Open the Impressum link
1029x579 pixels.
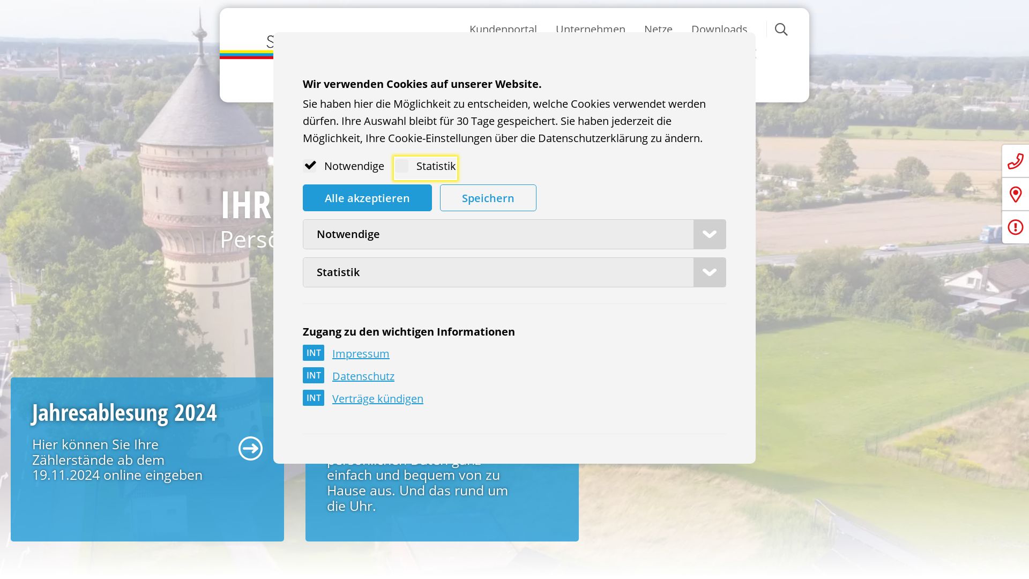pyautogui.click(x=361, y=354)
